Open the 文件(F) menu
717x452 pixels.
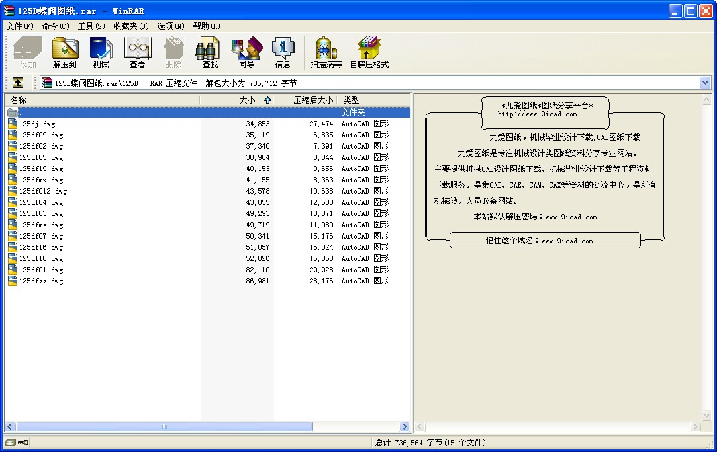tap(19, 26)
